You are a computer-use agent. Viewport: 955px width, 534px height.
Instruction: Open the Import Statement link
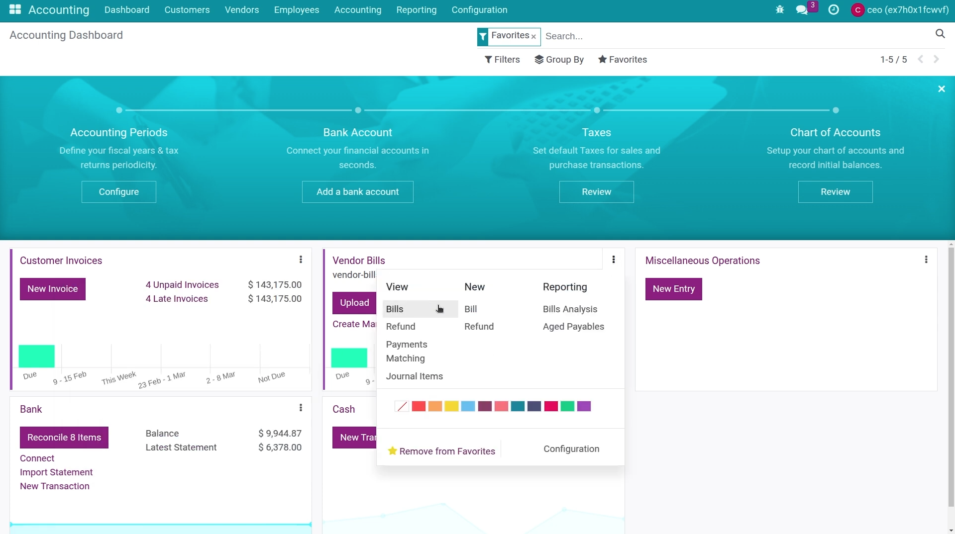coord(56,472)
